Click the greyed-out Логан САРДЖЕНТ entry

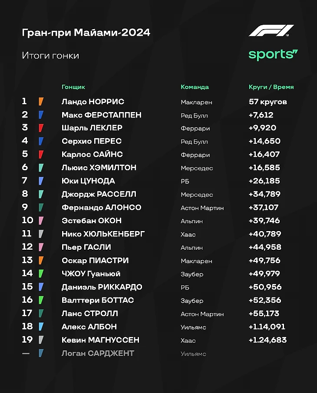click(x=98, y=353)
